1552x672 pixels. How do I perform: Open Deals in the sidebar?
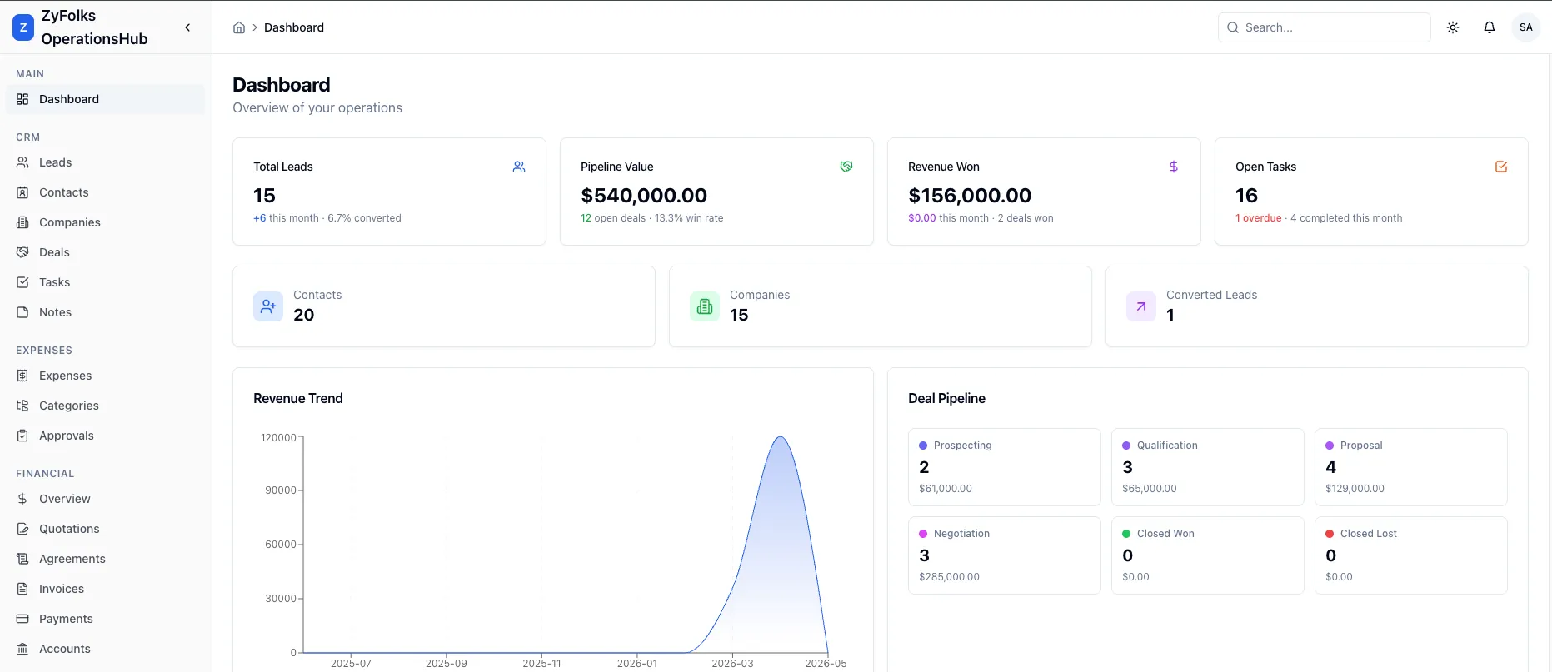(x=106, y=252)
